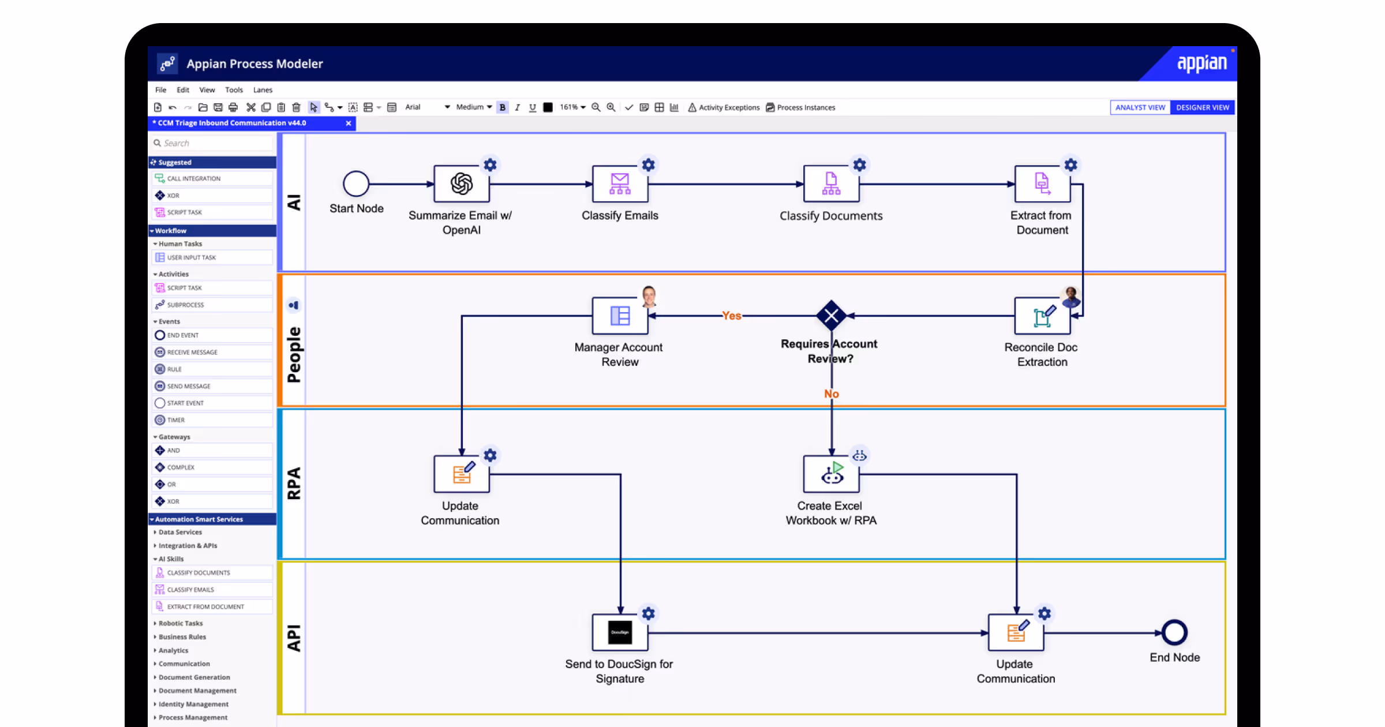Click the delete trash icon

(296, 107)
